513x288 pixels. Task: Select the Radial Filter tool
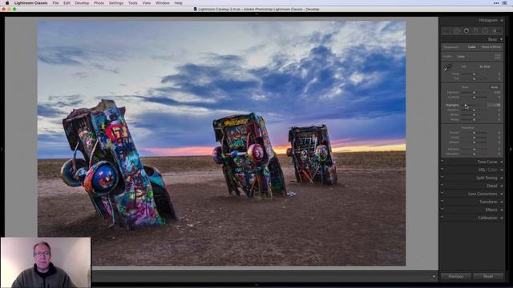click(485, 30)
